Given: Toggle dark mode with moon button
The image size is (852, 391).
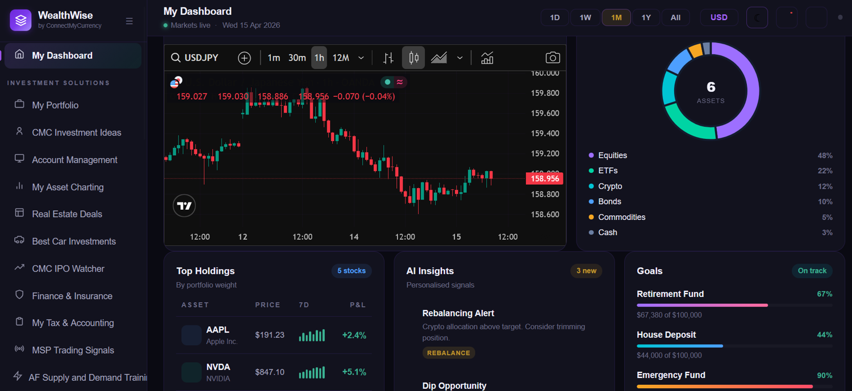Looking at the screenshot, I should point(757,18).
